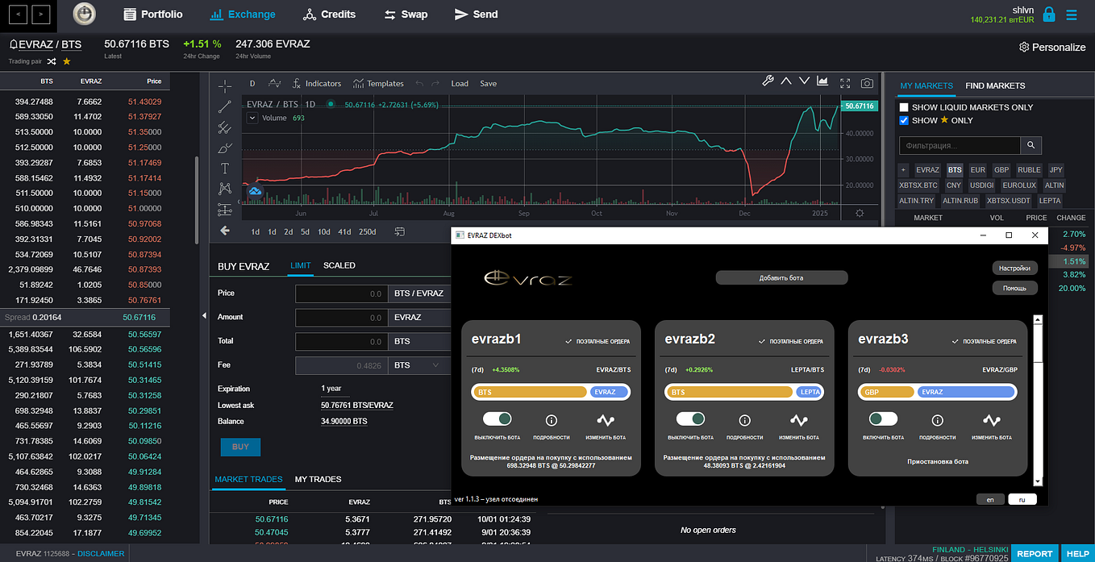Collapse the Volume indicator legend arrow
Image resolution: width=1095 pixels, height=562 pixels.
coord(252,118)
